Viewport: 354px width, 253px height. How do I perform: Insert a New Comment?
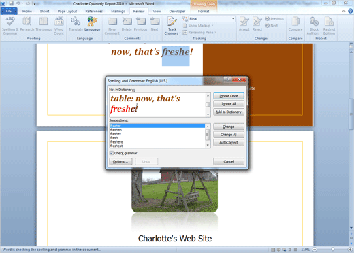(x=112, y=26)
